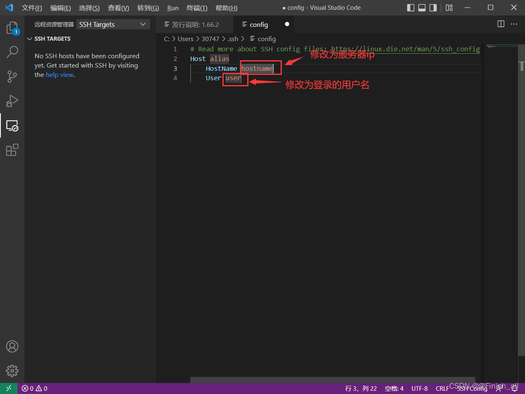
Task: Open the Run and Debug view icon
Action: tap(12, 101)
